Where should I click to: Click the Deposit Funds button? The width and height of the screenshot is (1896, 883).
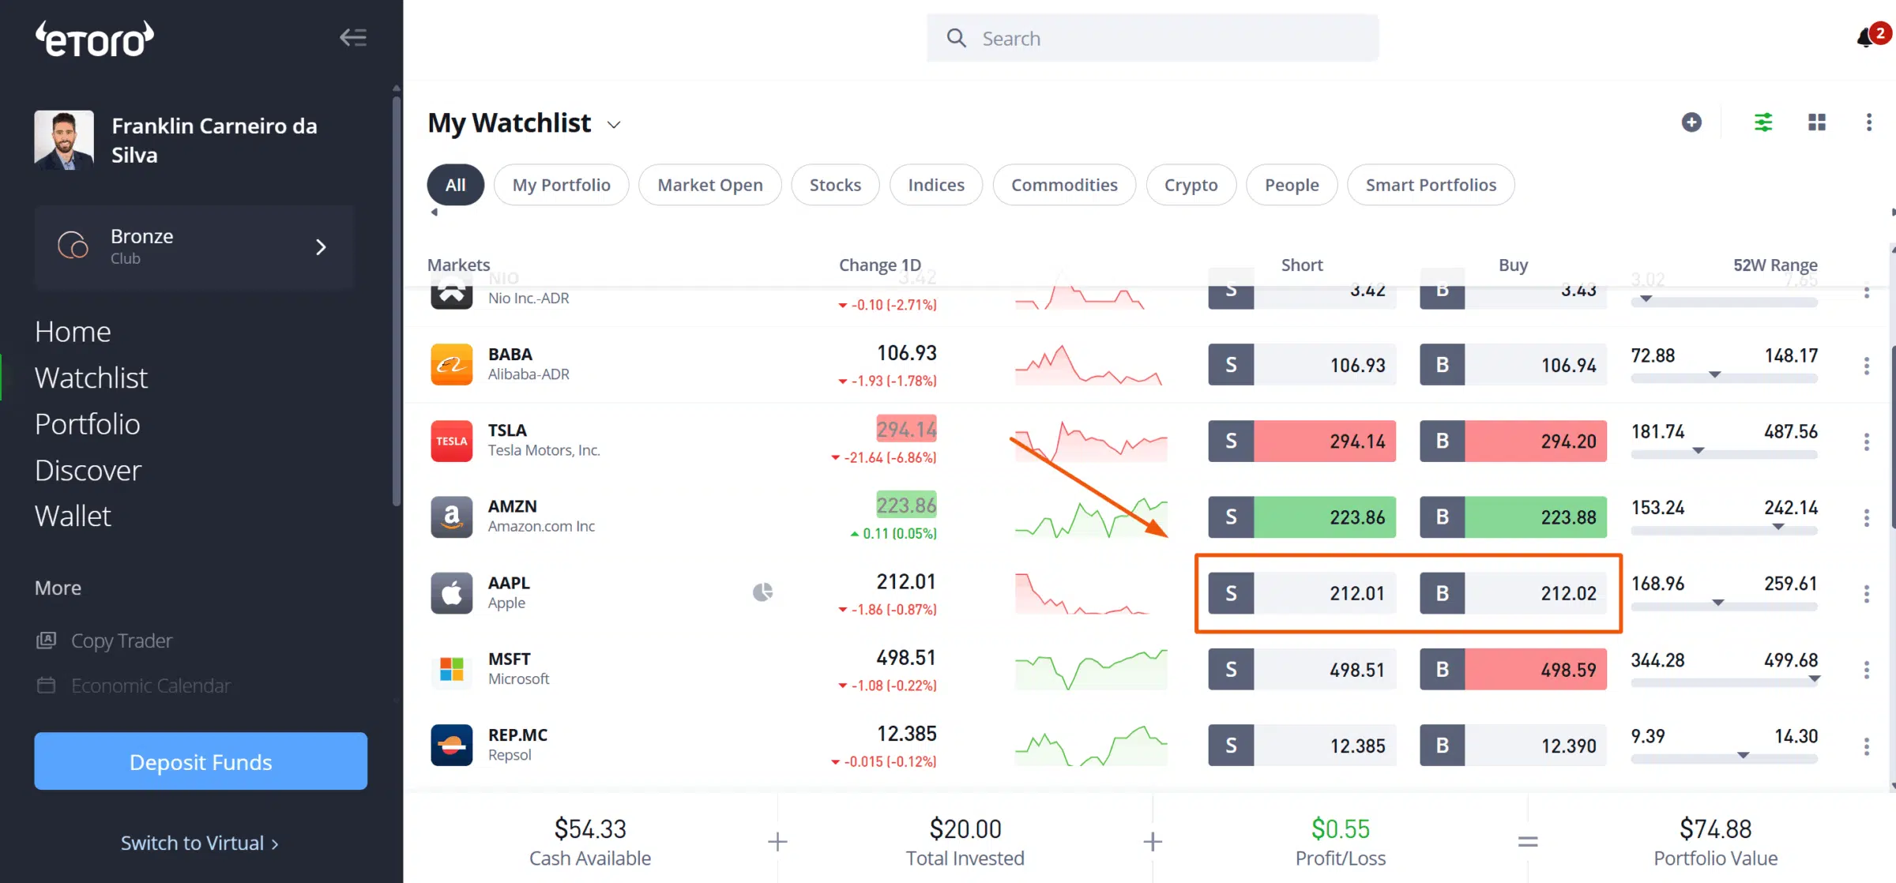click(201, 761)
